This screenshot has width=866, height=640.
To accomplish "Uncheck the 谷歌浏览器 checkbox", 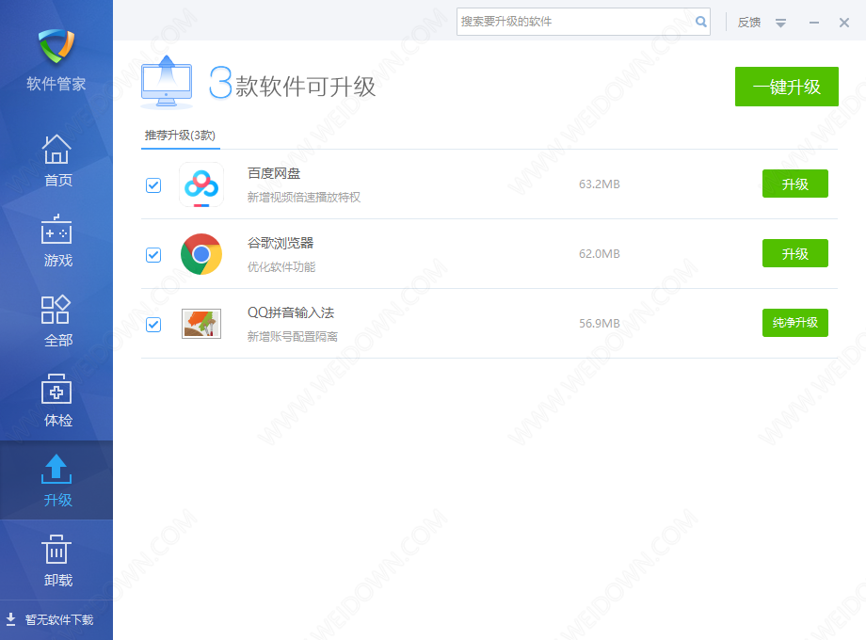I will tap(153, 255).
